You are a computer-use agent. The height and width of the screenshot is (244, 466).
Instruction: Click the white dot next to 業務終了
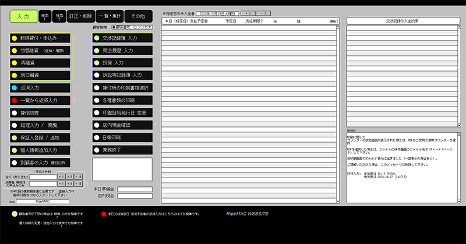point(97,150)
